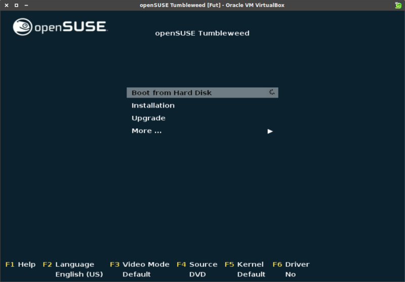This screenshot has width=405, height=282.
Task: Expand the More submenu arrow
Action: [270, 131]
